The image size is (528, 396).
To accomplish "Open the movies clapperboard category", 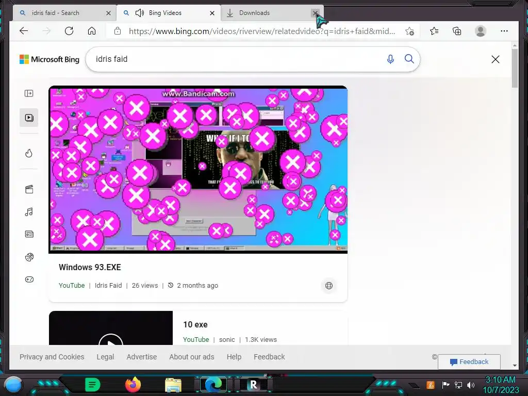I will pyautogui.click(x=29, y=189).
